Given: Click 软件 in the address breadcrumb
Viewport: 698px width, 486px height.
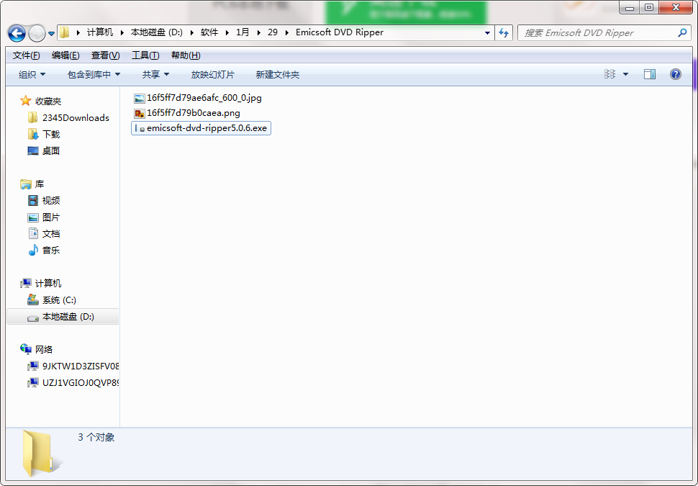Looking at the screenshot, I should pyautogui.click(x=209, y=32).
